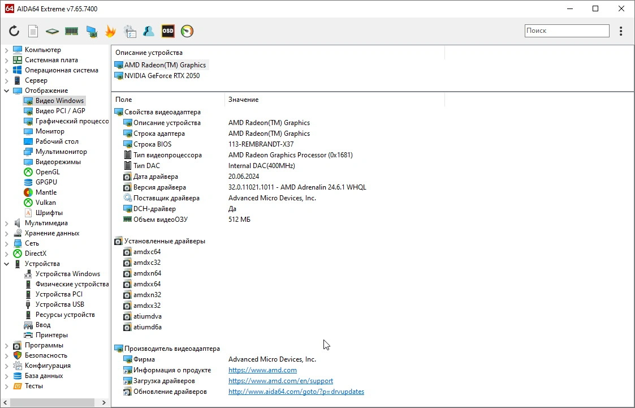Click the Refresh toolbar icon
The image size is (635, 408).
(14, 31)
